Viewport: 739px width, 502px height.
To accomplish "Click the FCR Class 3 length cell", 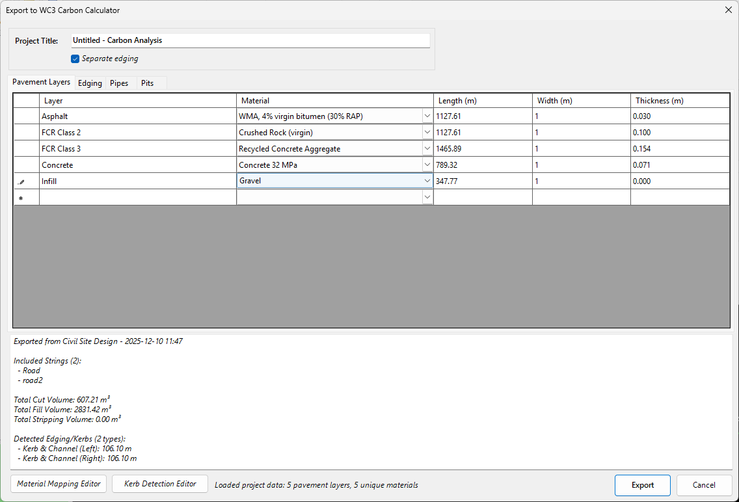I will point(483,149).
